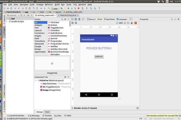Click Render errors (1 issues) notice
181x120 pixels.
tap(85, 108)
